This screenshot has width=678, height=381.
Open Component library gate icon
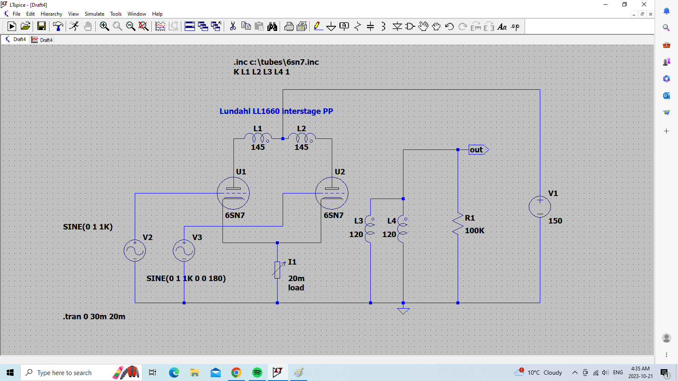pos(410,26)
